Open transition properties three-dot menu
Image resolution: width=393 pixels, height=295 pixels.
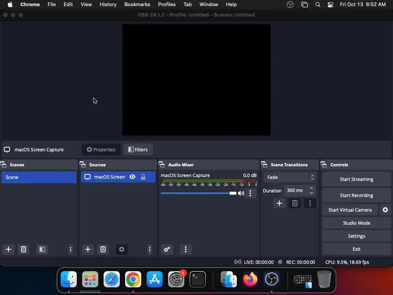pyautogui.click(x=310, y=203)
